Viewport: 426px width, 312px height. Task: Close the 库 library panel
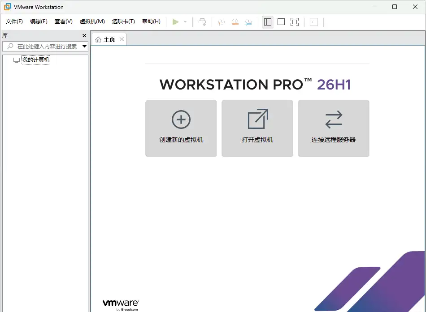coord(84,35)
